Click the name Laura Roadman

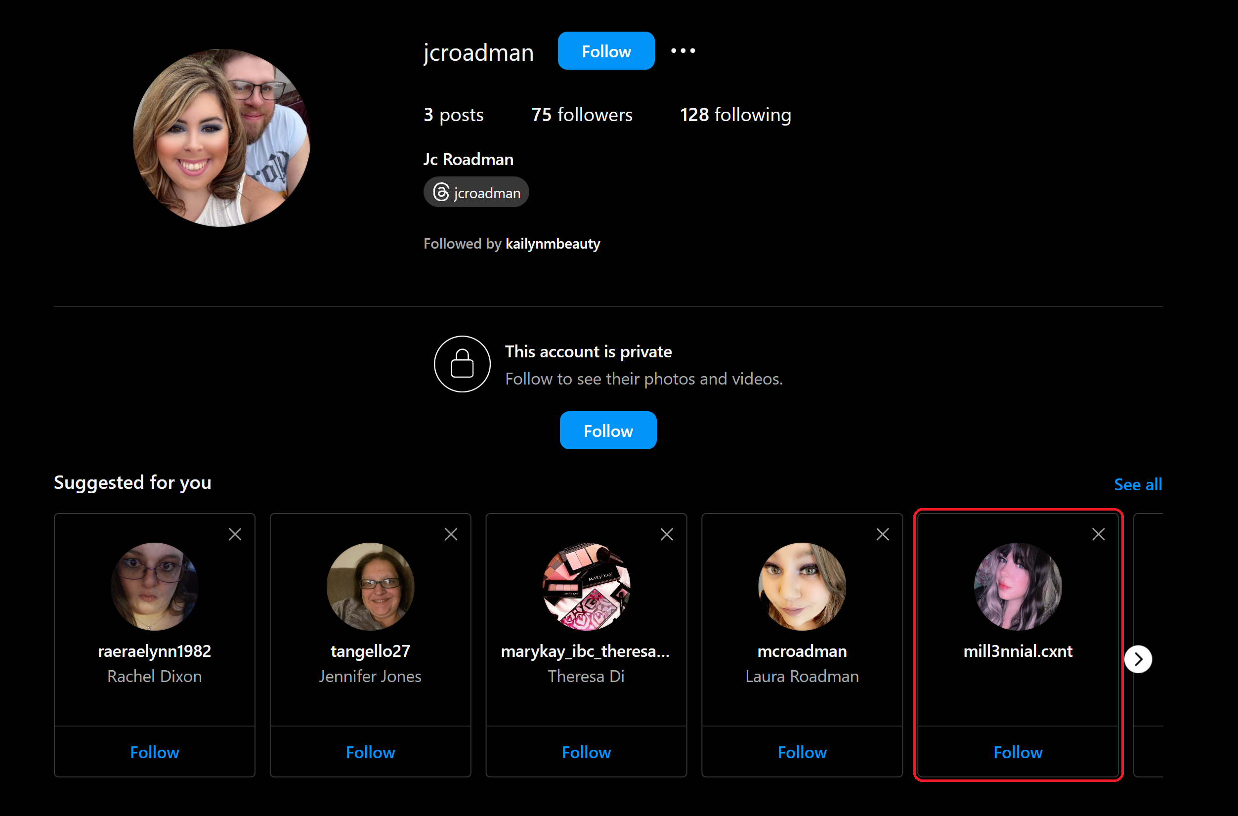tap(802, 676)
